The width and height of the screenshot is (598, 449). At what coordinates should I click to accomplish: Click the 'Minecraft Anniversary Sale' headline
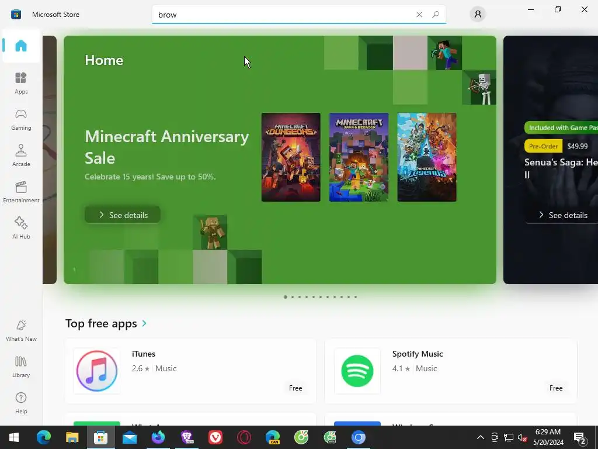(x=166, y=147)
